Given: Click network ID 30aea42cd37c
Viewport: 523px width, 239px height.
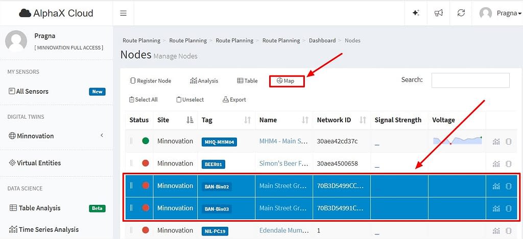Looking at the screenshot, I should (337, 141).
